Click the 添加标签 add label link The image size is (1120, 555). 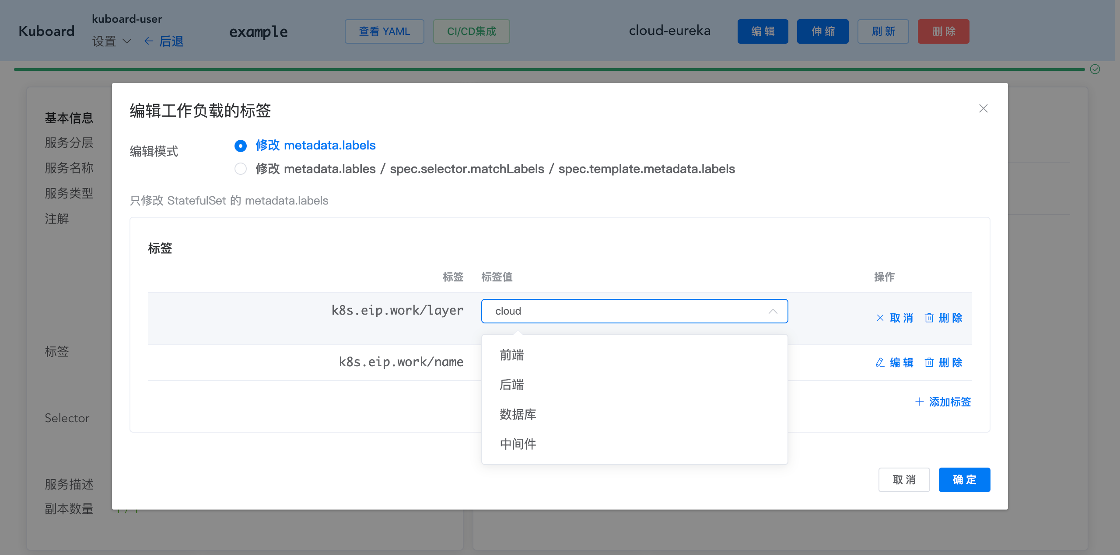tap(943, 402)
